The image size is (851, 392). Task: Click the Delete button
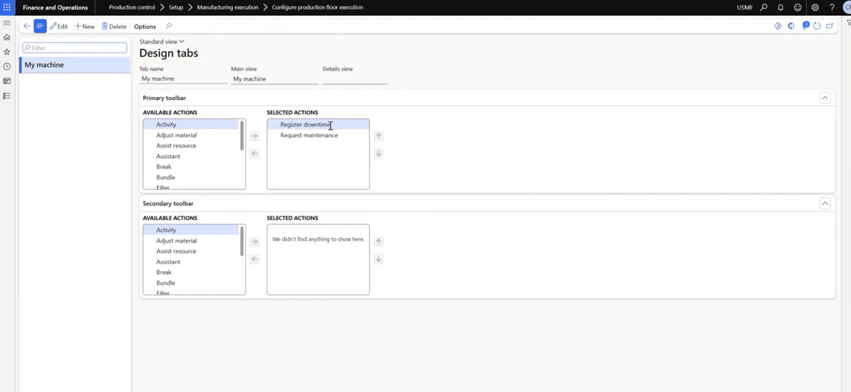pos(114,27)
